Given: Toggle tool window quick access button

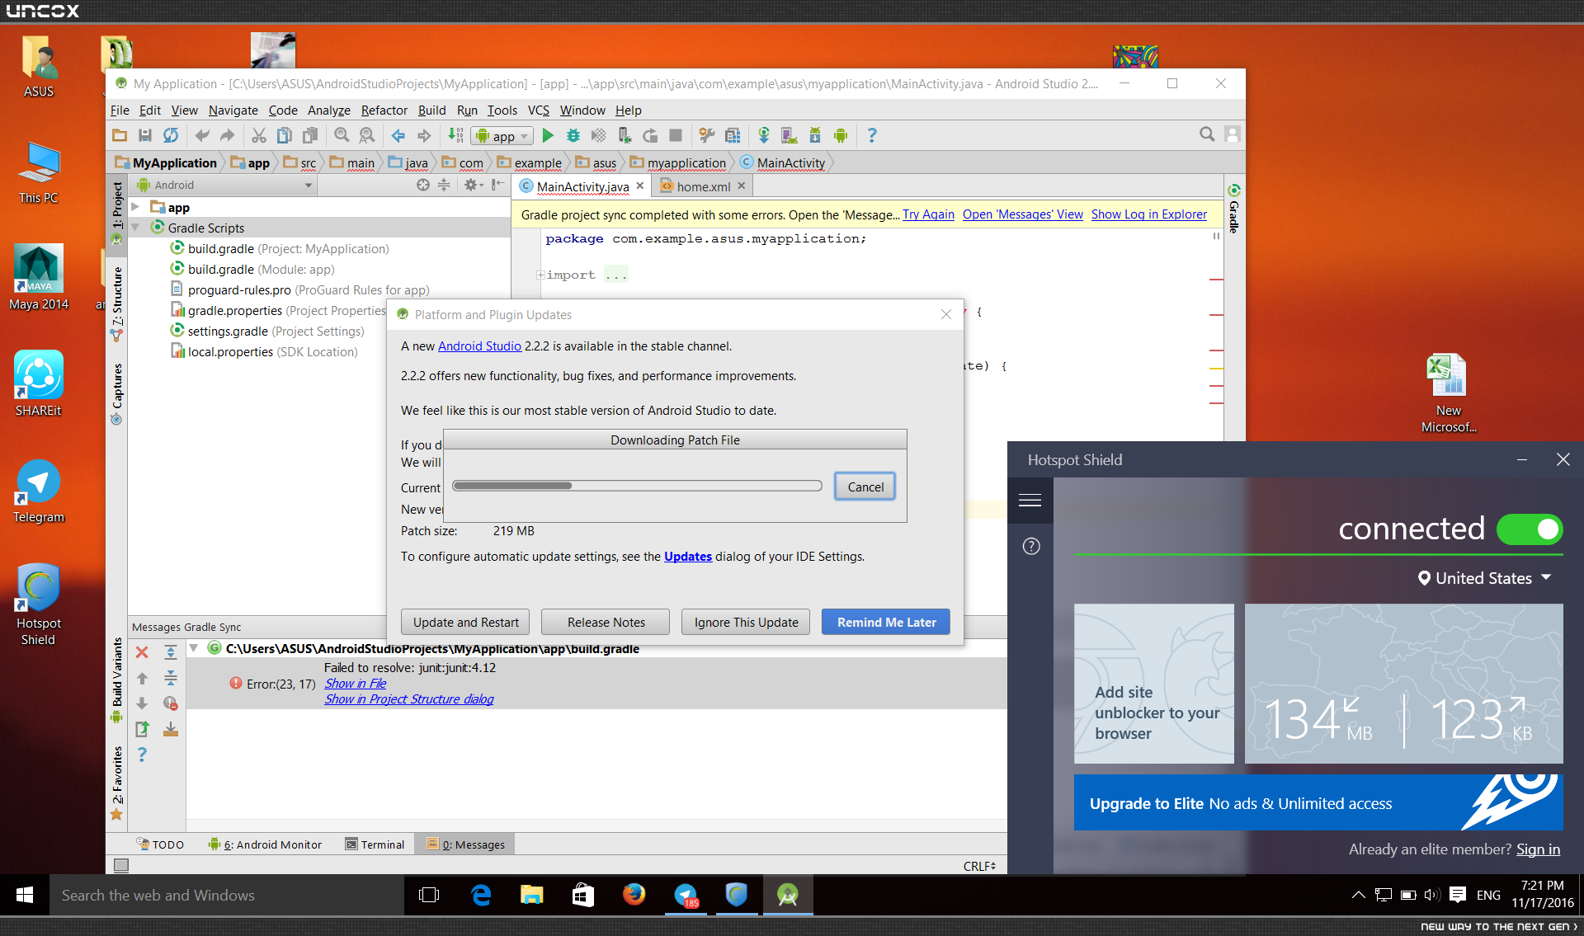Looking at the screenshot, I should pyautogui.click(x=121, y=865).
